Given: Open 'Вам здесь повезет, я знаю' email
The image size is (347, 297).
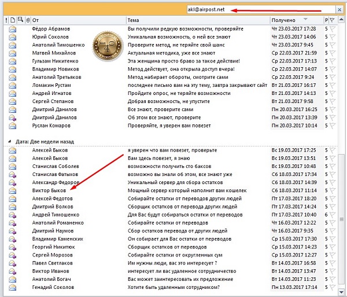Looking at the screenshot, I should pyautogui.click(x=158, y=159).
